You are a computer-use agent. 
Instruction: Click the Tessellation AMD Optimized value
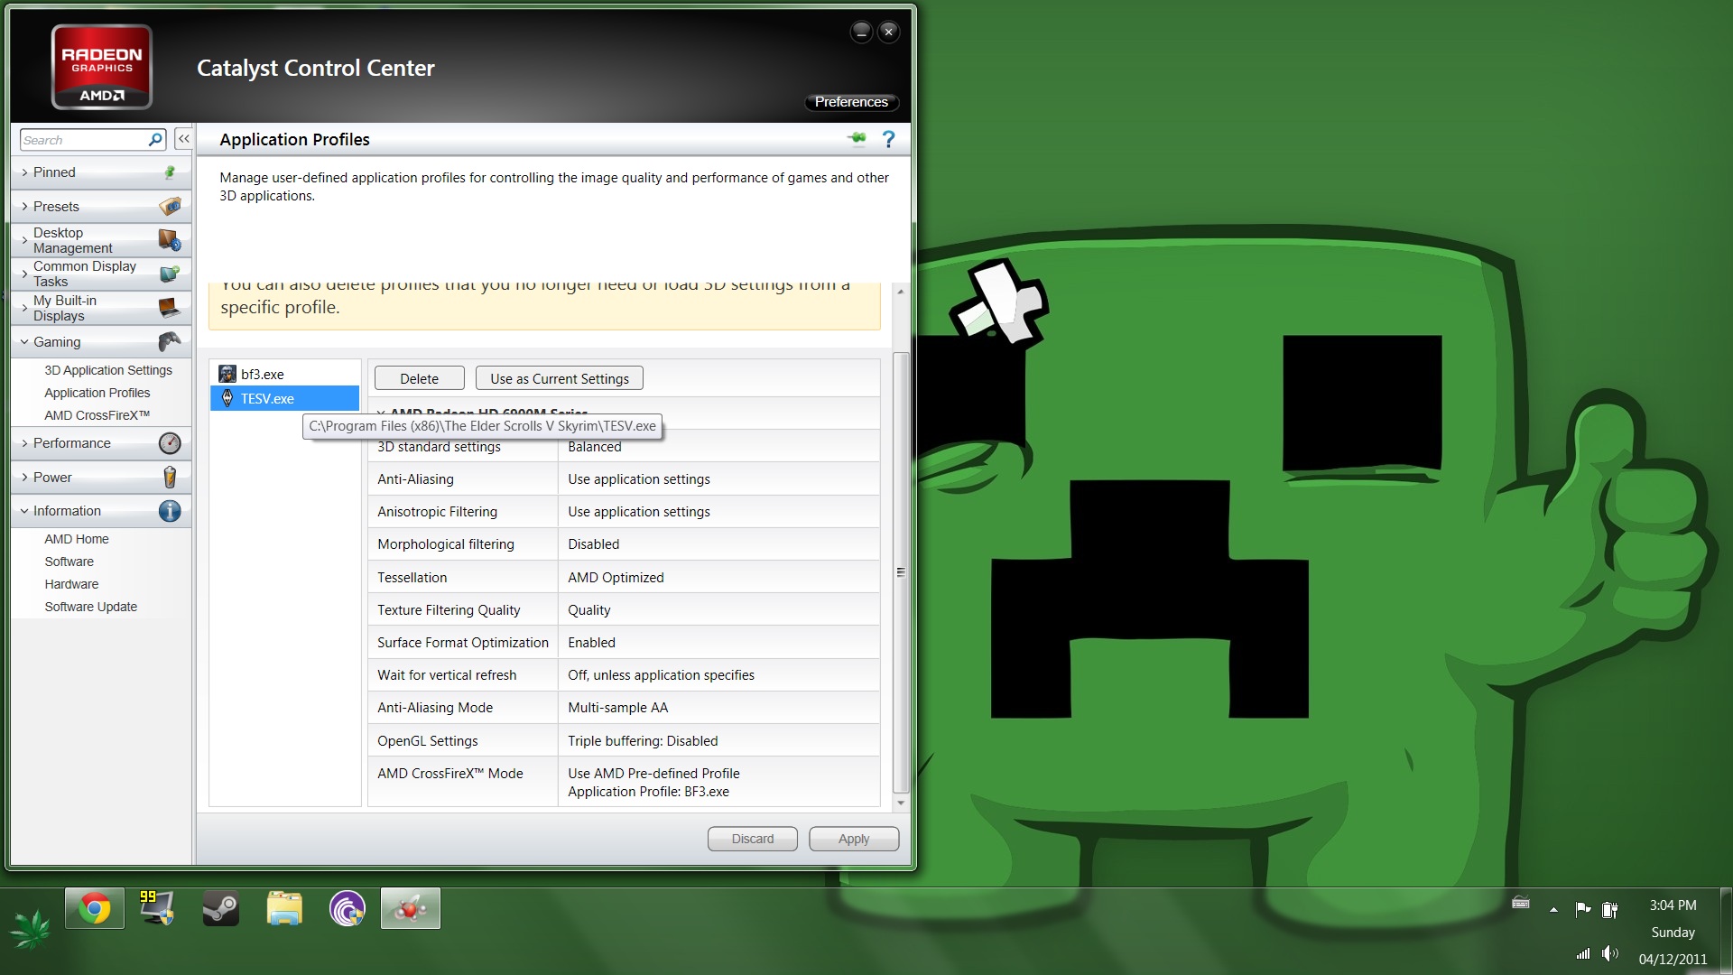tap(616, 578)
